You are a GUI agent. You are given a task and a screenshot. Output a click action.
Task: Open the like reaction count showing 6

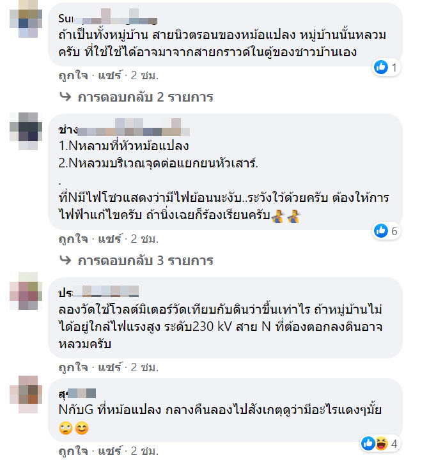point(386,231)
